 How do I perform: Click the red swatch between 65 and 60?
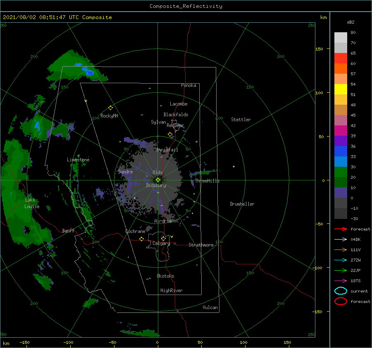click(x=341, y=58)
